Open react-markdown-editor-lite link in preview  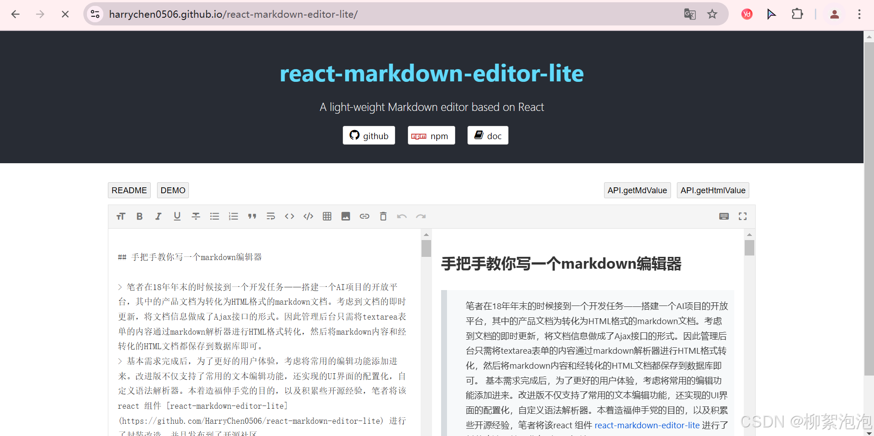click(647, 426)
